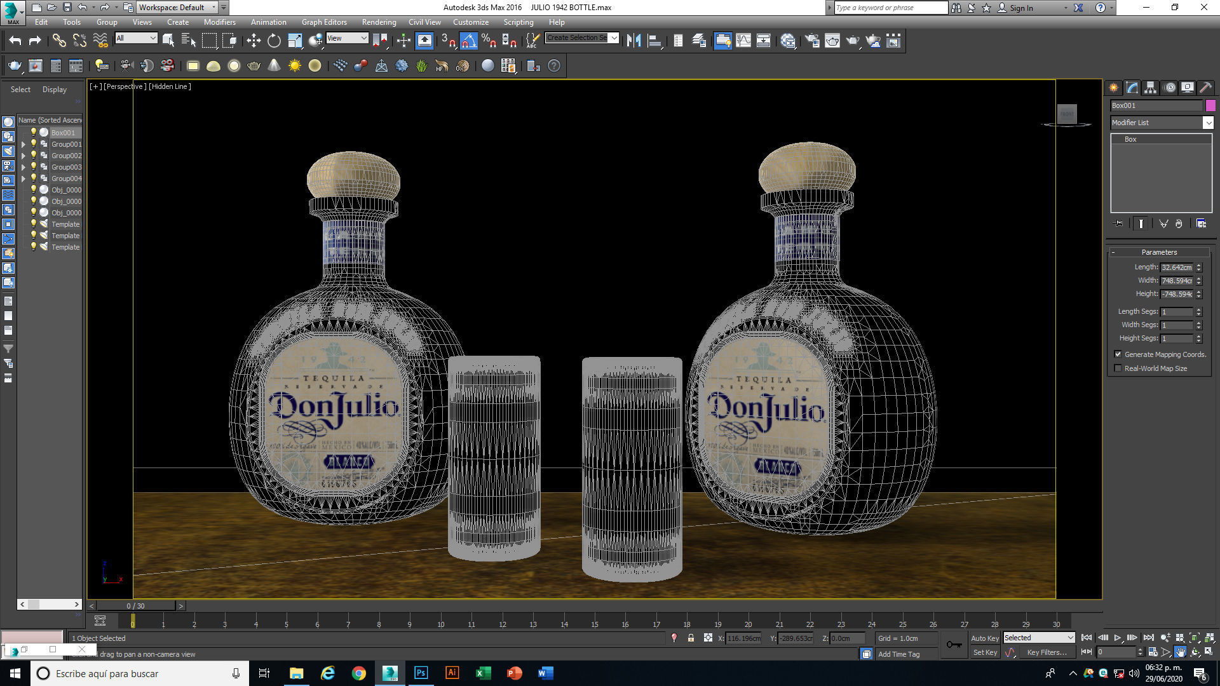Click the Key Filters button
Image resolution: width=1220 pixels, height=686 pixels.
(1047, 652)
